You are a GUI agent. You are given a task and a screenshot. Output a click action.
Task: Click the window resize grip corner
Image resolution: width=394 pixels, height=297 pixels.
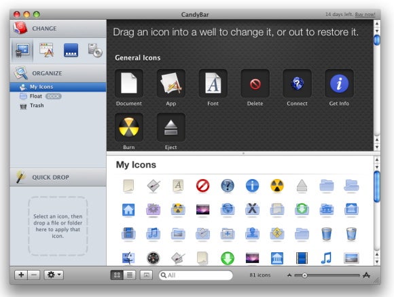coord(376,281)
